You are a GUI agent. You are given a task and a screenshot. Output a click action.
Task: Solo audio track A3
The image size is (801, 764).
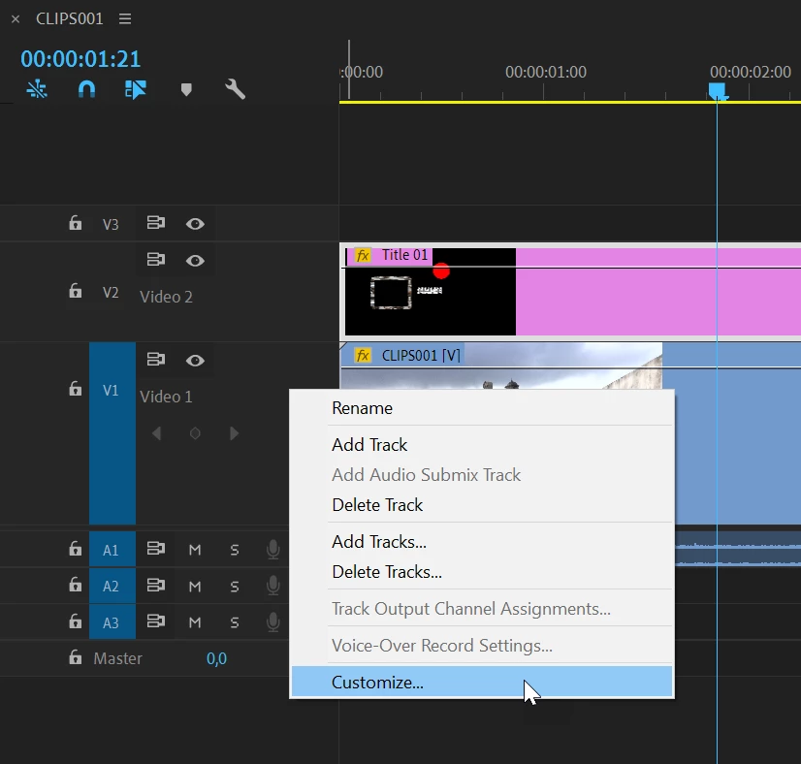235,622
